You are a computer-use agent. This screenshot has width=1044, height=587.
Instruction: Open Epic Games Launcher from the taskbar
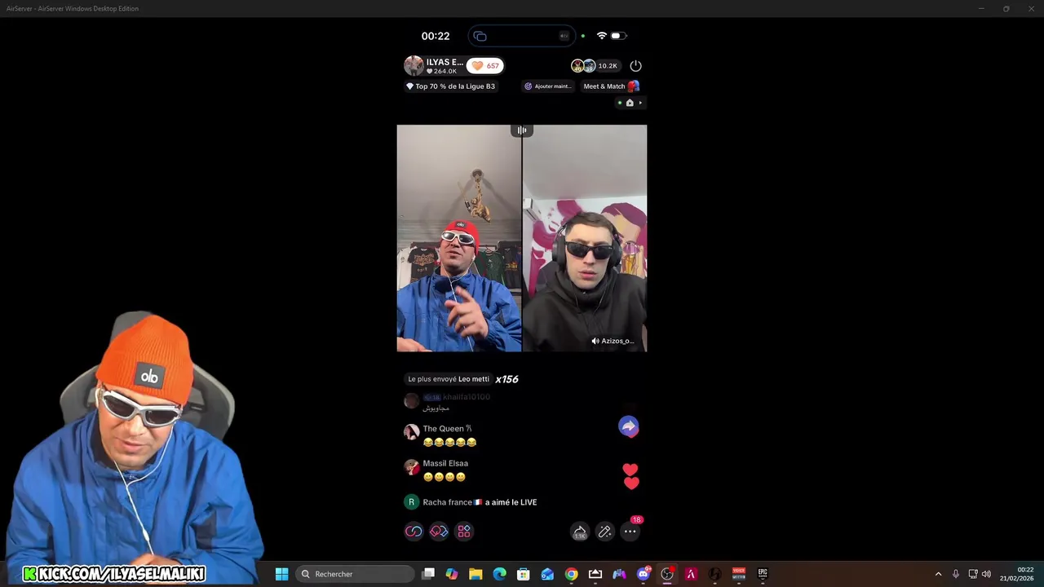[x=763, y=574]
